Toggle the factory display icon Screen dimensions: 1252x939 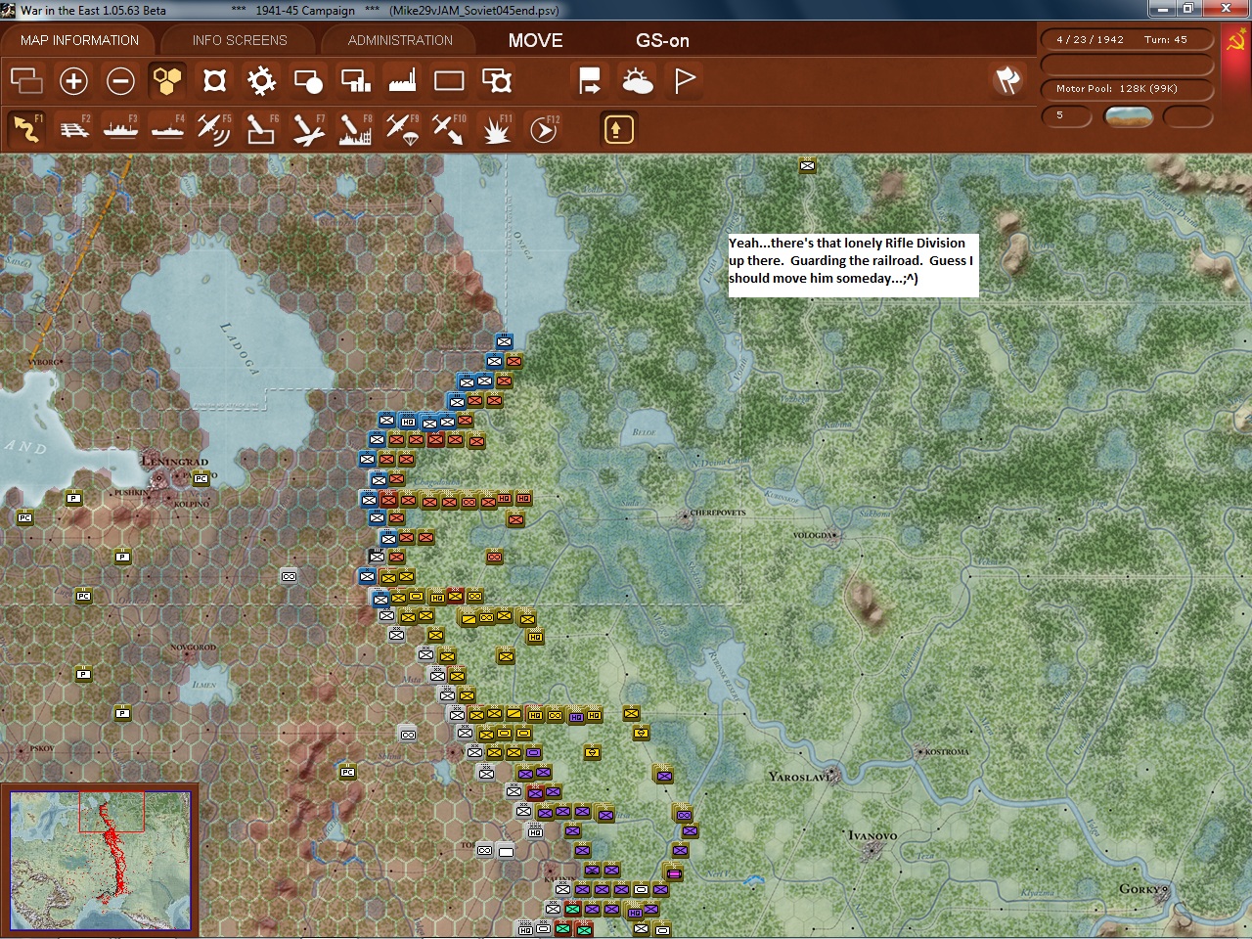coord(402,80)
